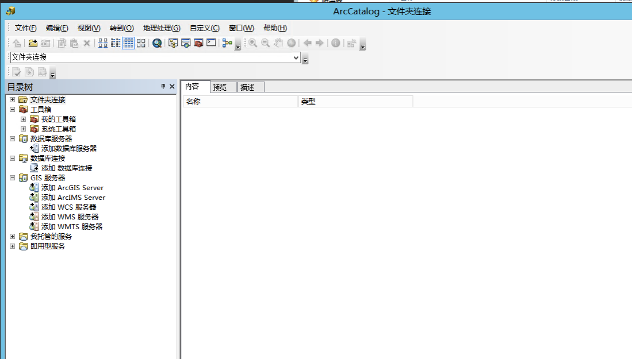Click the Go Forward arrow icon

click(320, 43)
